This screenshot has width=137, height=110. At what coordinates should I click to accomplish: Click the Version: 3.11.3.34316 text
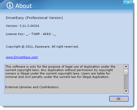[x=22, y=26]
